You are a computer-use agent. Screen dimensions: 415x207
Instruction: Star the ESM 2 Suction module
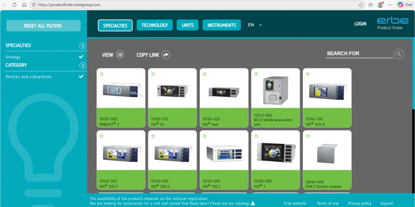(x=308, y=136)
